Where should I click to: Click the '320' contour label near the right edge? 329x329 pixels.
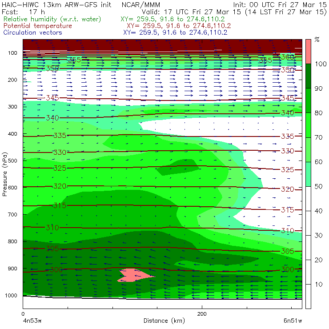(x=288, y=189)
